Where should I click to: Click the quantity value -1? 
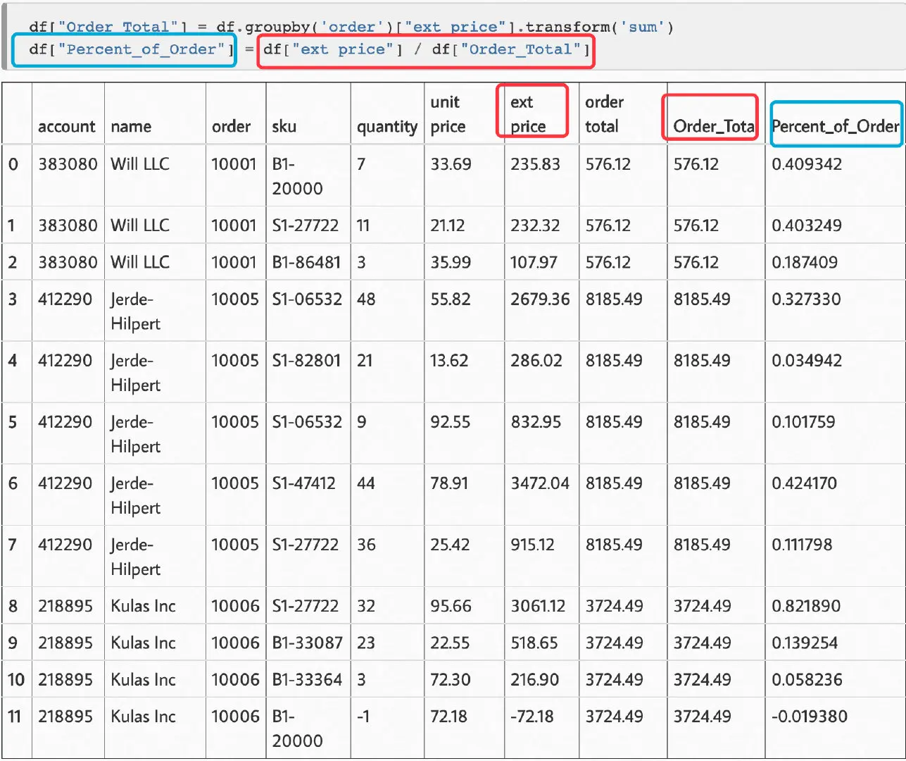pos(363,716)
